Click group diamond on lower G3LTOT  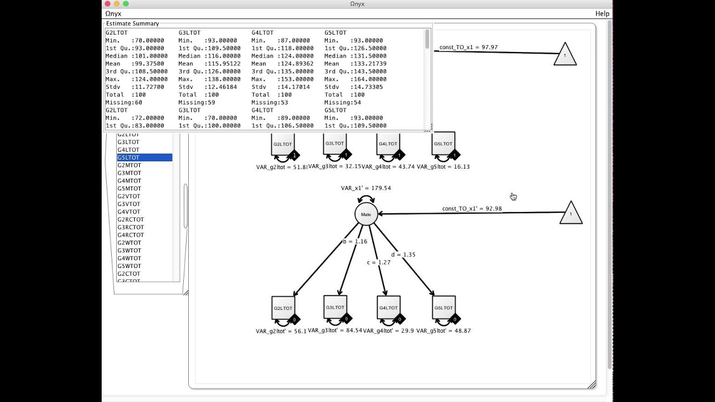[346, 319]
